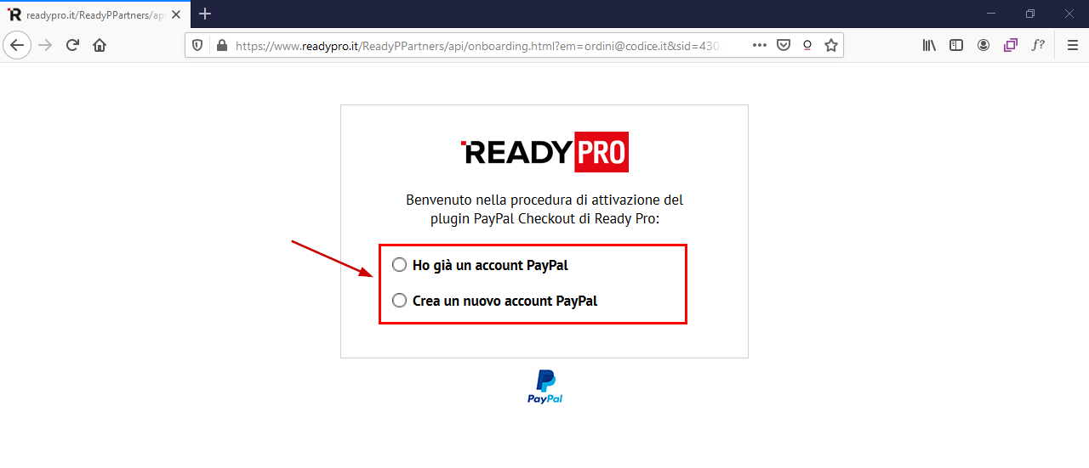The image size is (1089, 468).
Task: Open the Firefox account icon
Action: coord(984,45)
